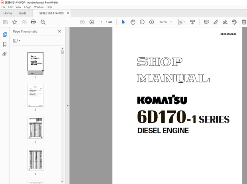Upload file to cloud icon
The image size is (247, 184).
point(24,22)
